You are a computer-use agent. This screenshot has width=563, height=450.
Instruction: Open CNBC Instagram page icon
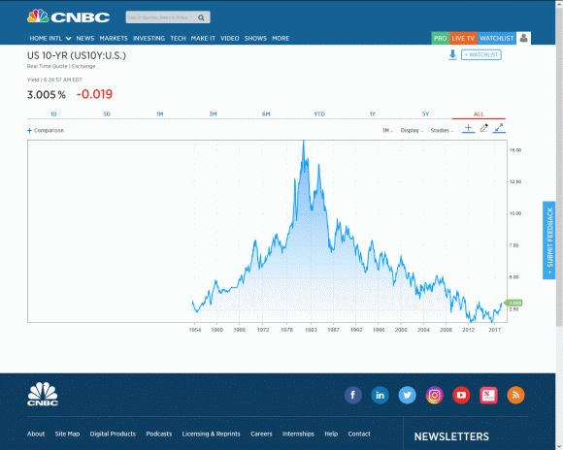[435, 395]
